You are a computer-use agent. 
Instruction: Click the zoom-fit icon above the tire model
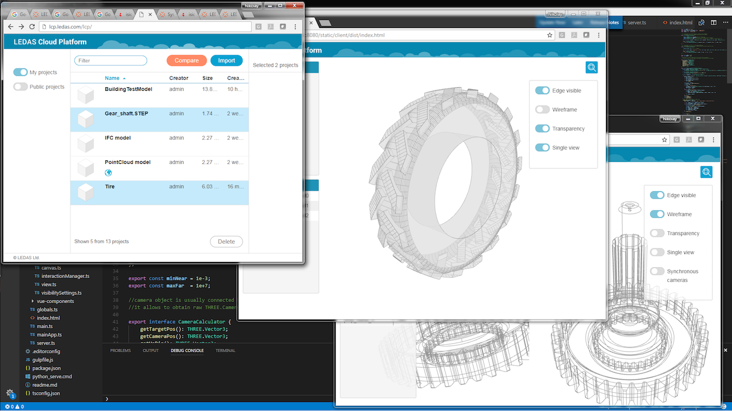click(591, 67)
